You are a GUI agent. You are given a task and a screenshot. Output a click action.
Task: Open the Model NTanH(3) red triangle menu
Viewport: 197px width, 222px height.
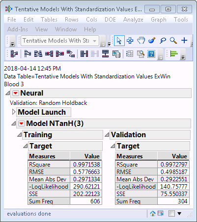click(22, 123)
